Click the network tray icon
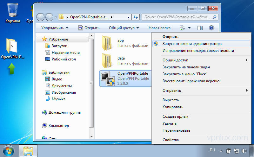This screenshot has height=157, width=254. tap(236, 151)
